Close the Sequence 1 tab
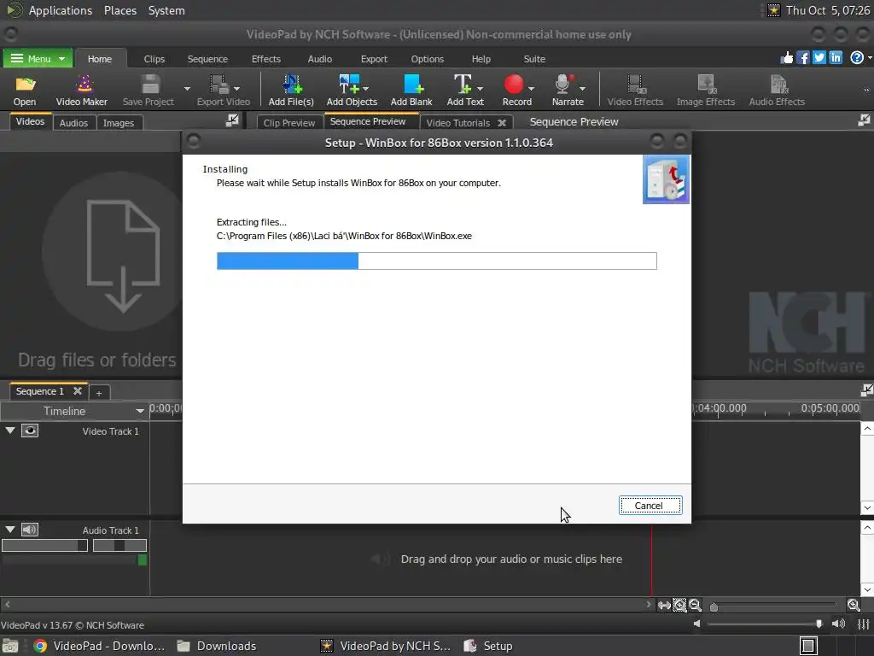The image size is (874, 656). tap(78, 391)
